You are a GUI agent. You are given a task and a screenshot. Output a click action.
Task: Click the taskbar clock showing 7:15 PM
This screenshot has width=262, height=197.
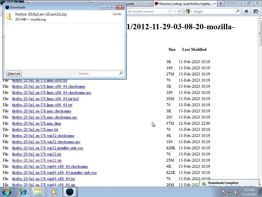coord(249,192)
